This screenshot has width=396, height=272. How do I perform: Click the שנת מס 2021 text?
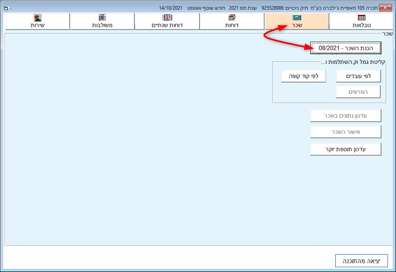click(243, 8)
